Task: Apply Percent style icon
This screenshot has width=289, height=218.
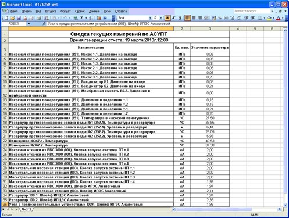Action: point(220,18)
